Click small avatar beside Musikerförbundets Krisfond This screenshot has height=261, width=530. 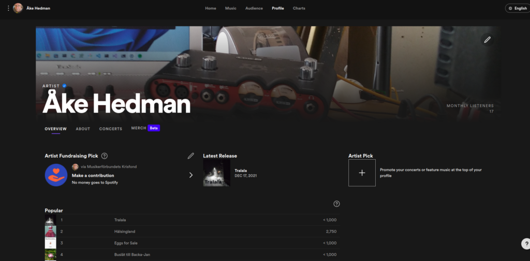pos(75,166)
